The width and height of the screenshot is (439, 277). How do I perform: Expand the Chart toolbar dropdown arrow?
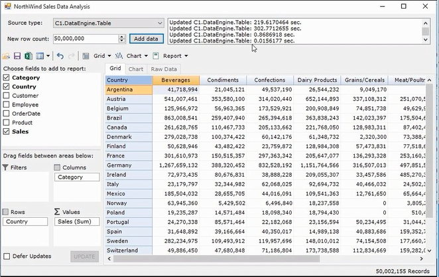point(146,56)
